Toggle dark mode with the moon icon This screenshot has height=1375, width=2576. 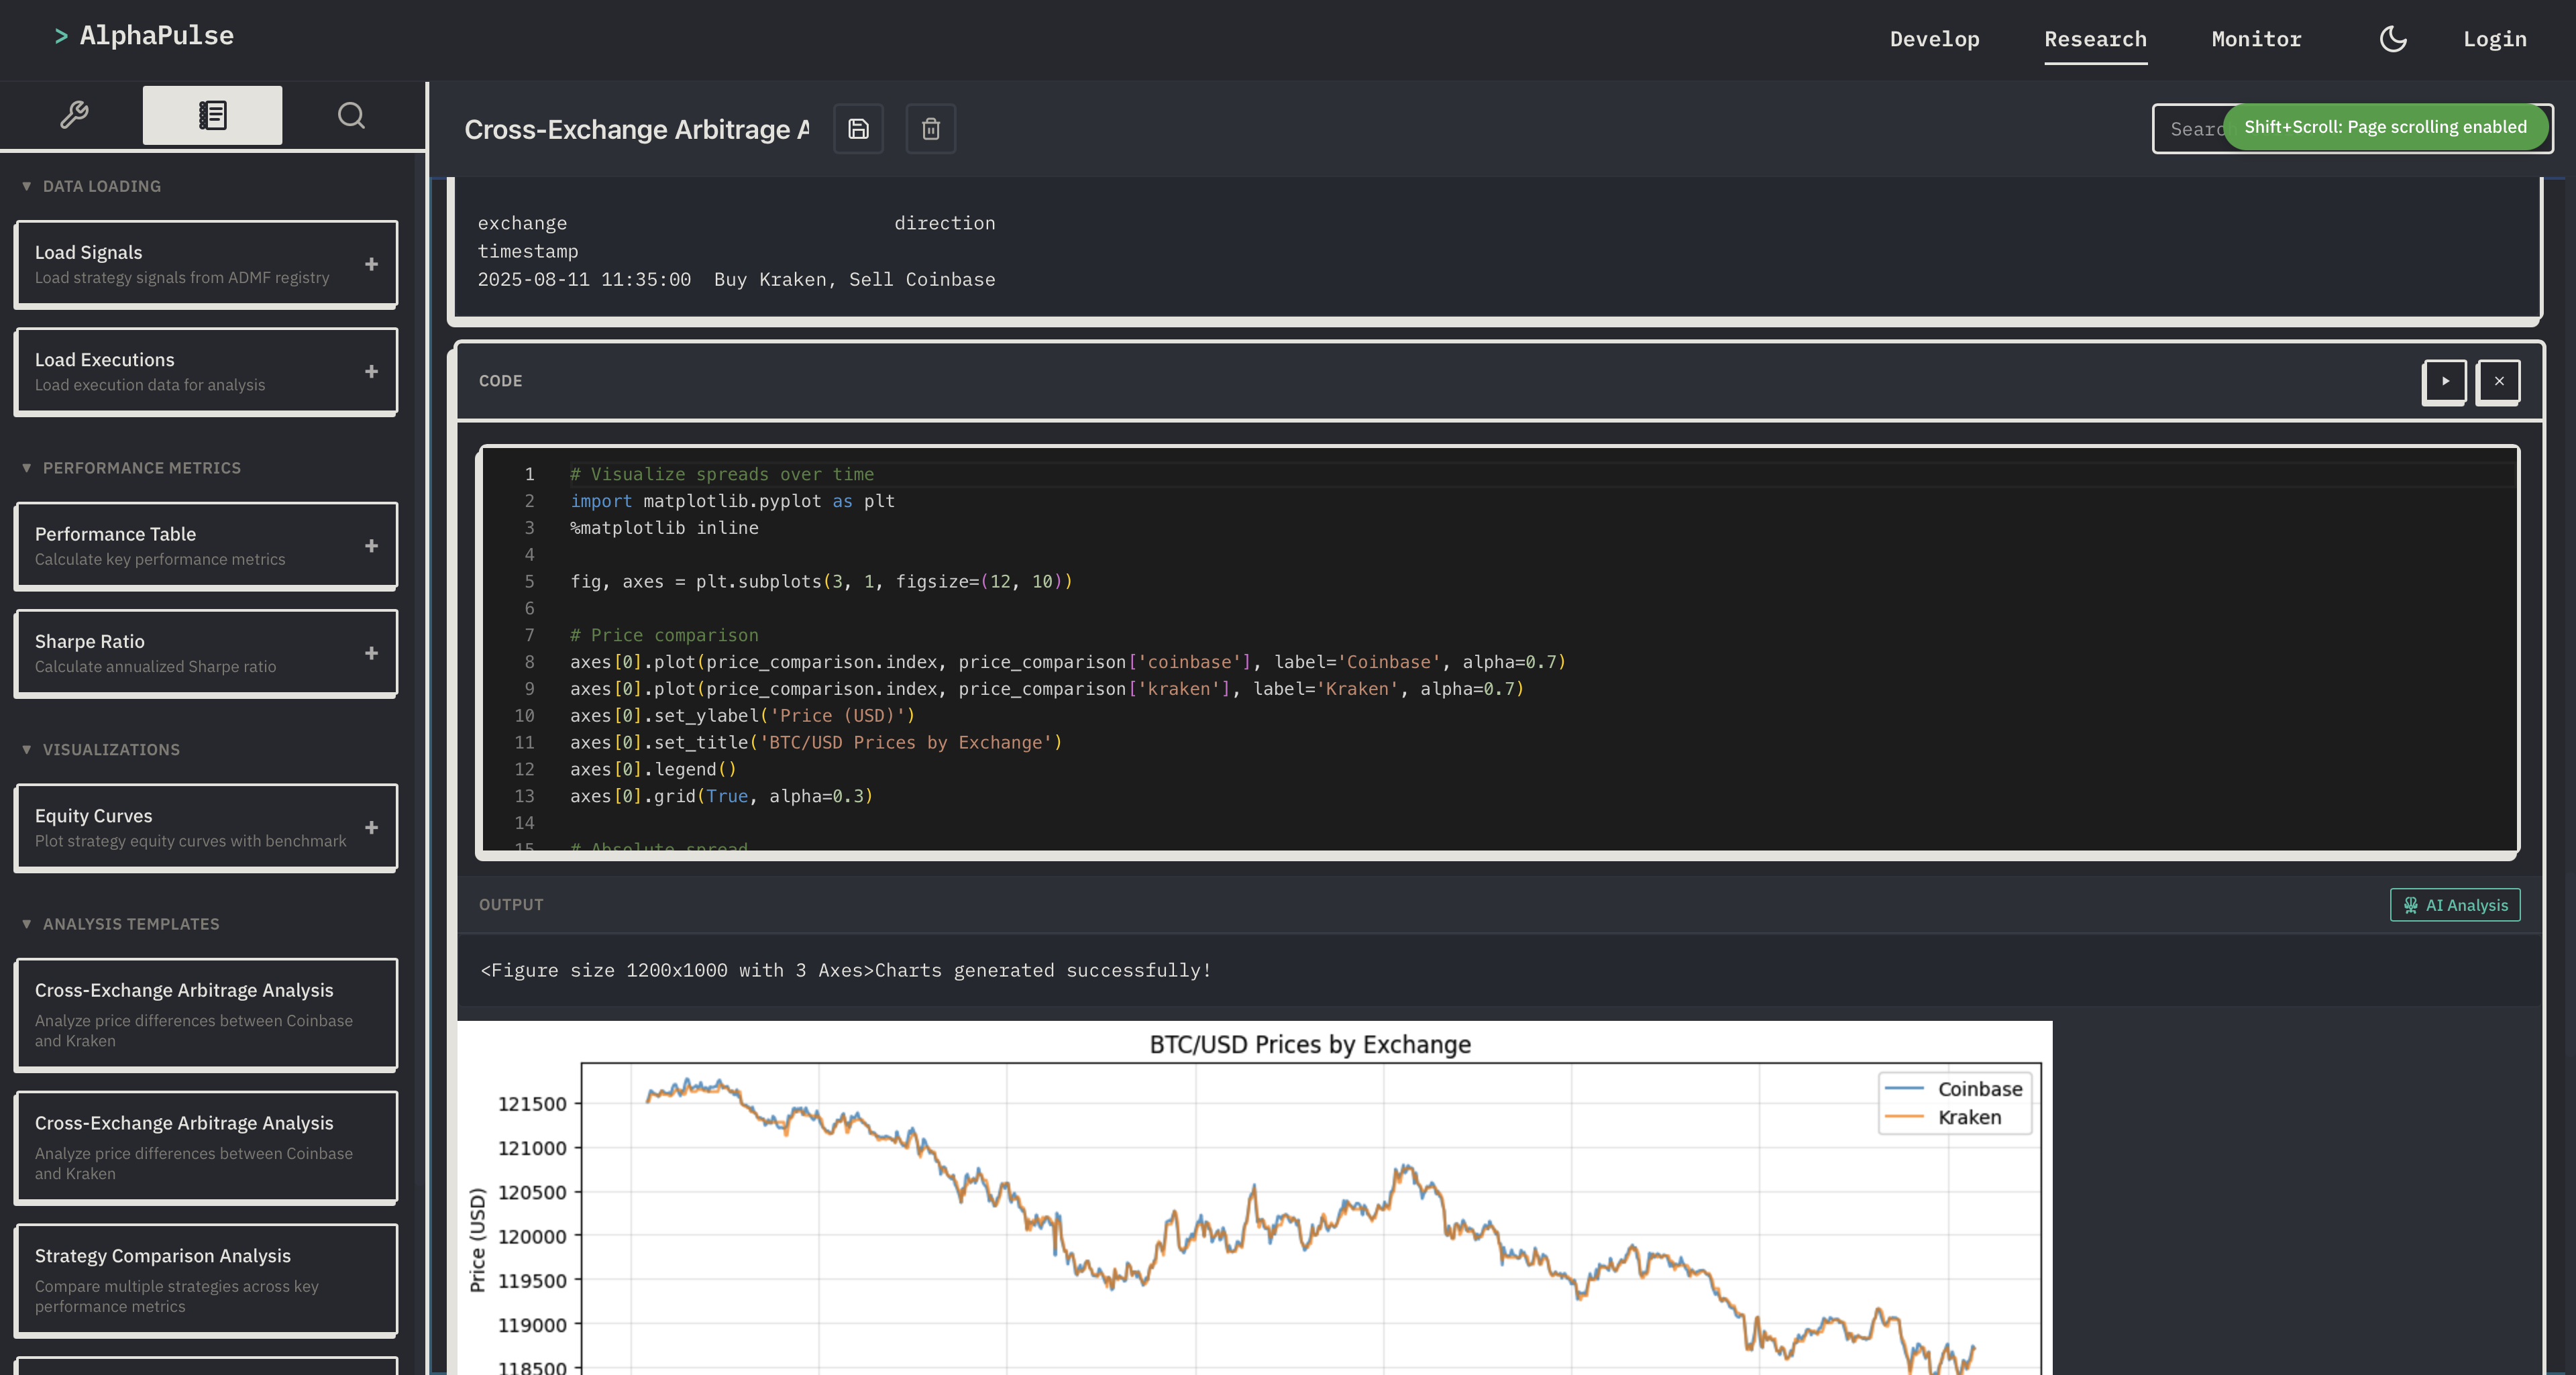point(2392,39)
